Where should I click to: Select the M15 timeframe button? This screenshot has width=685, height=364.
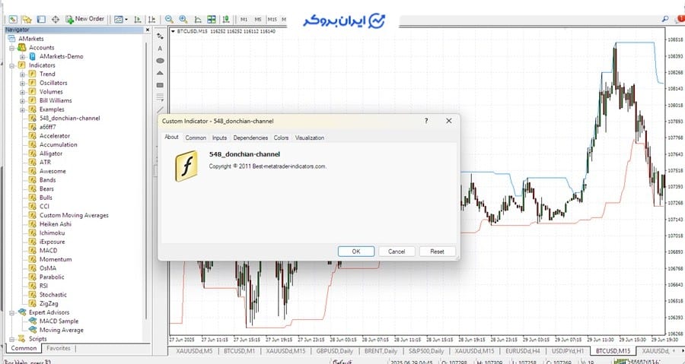coord(272,18)
